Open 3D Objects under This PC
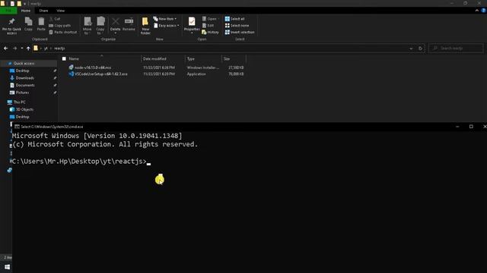Image resolution: width=487 pixels, height=273 pixels. (x=24, y=109)
